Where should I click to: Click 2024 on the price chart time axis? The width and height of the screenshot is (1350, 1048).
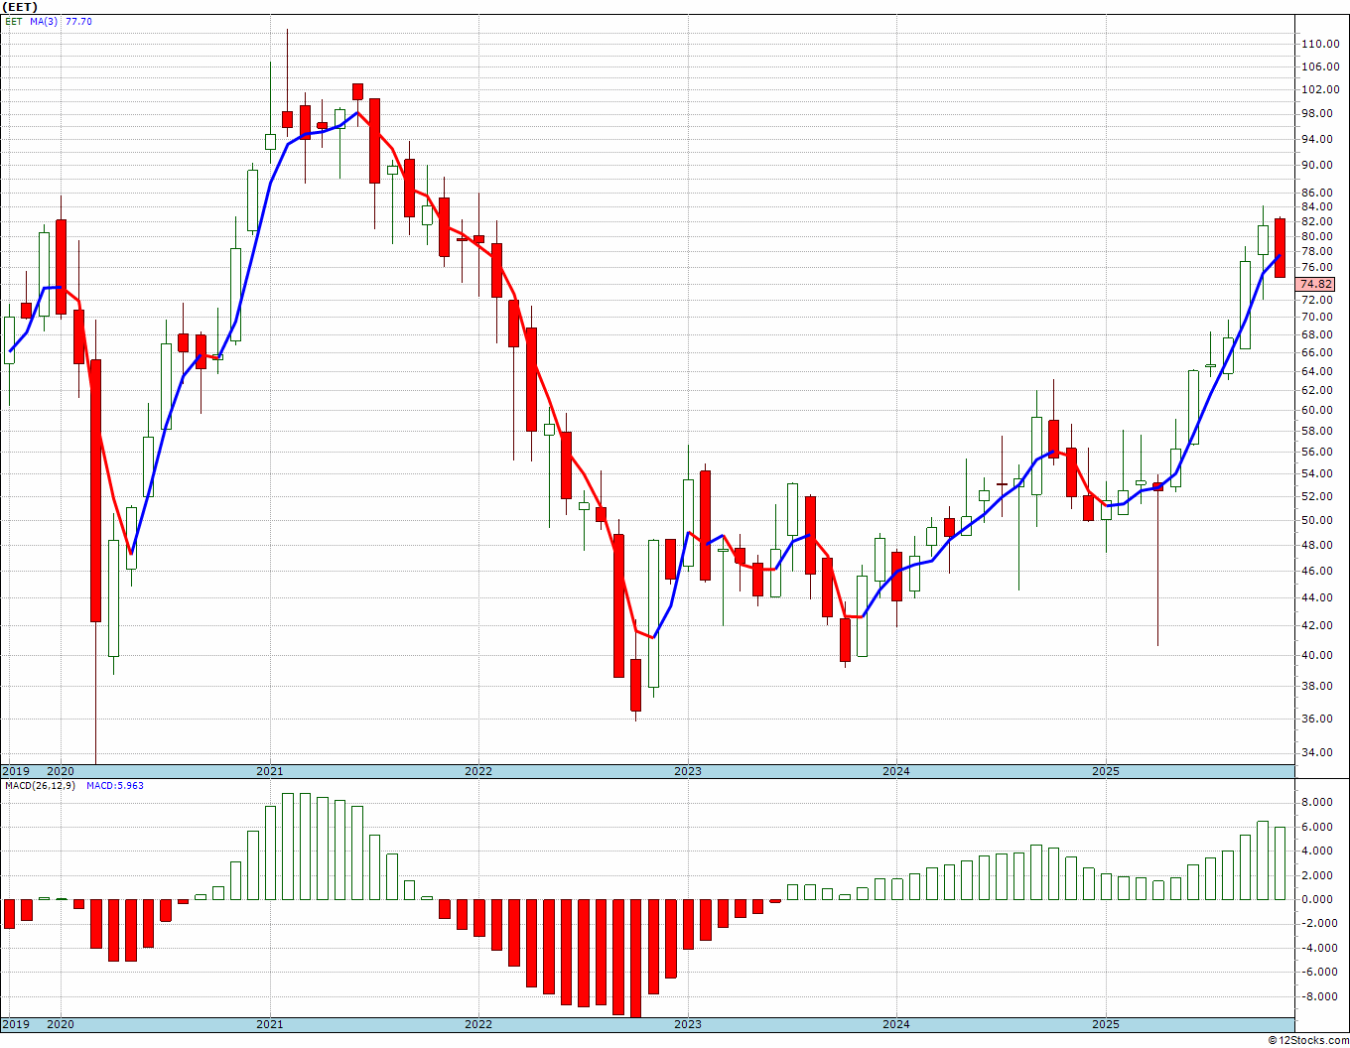coord(896,771)
